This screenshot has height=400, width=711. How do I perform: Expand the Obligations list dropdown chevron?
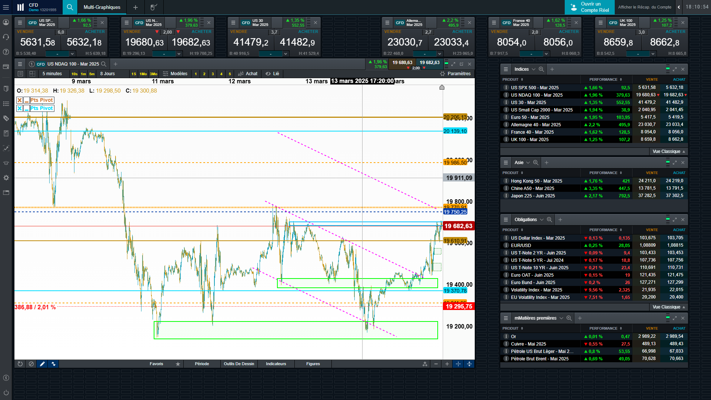pyautogui.click(x=542, y=220)
